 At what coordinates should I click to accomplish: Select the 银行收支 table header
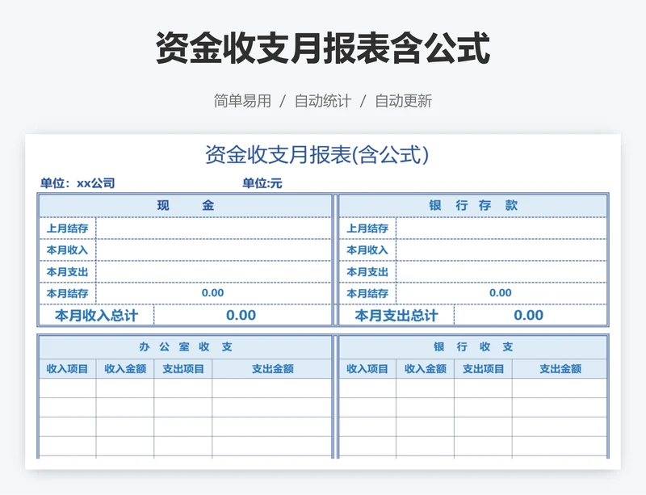pyautogui.click(x=473, y=347)
